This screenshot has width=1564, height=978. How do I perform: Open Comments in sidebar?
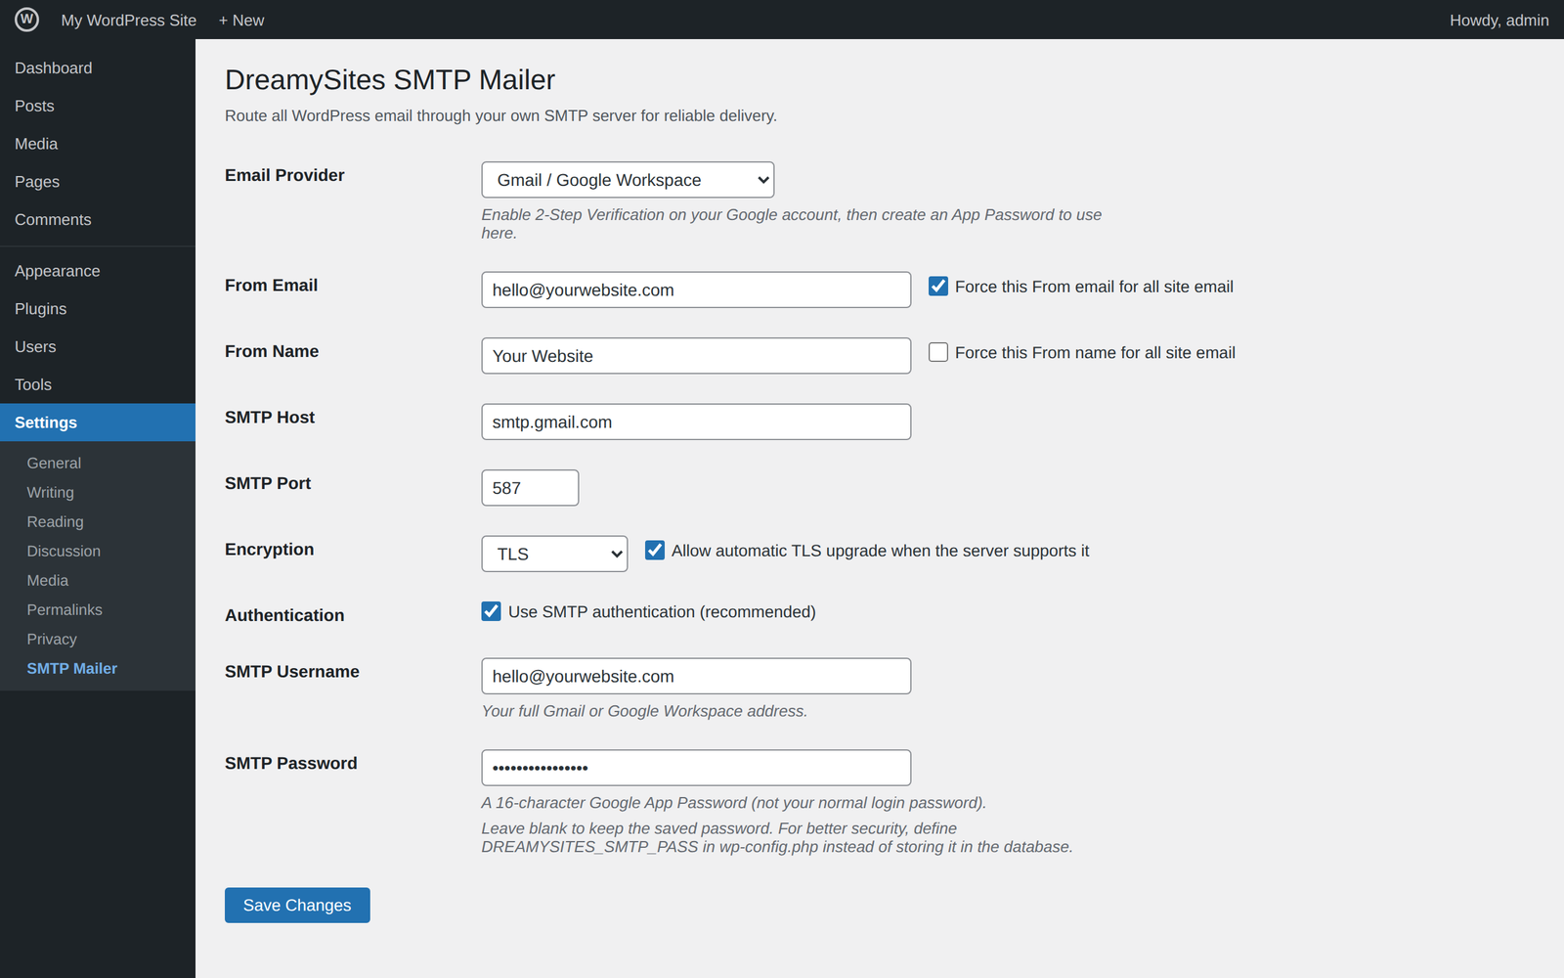point(98,220)
